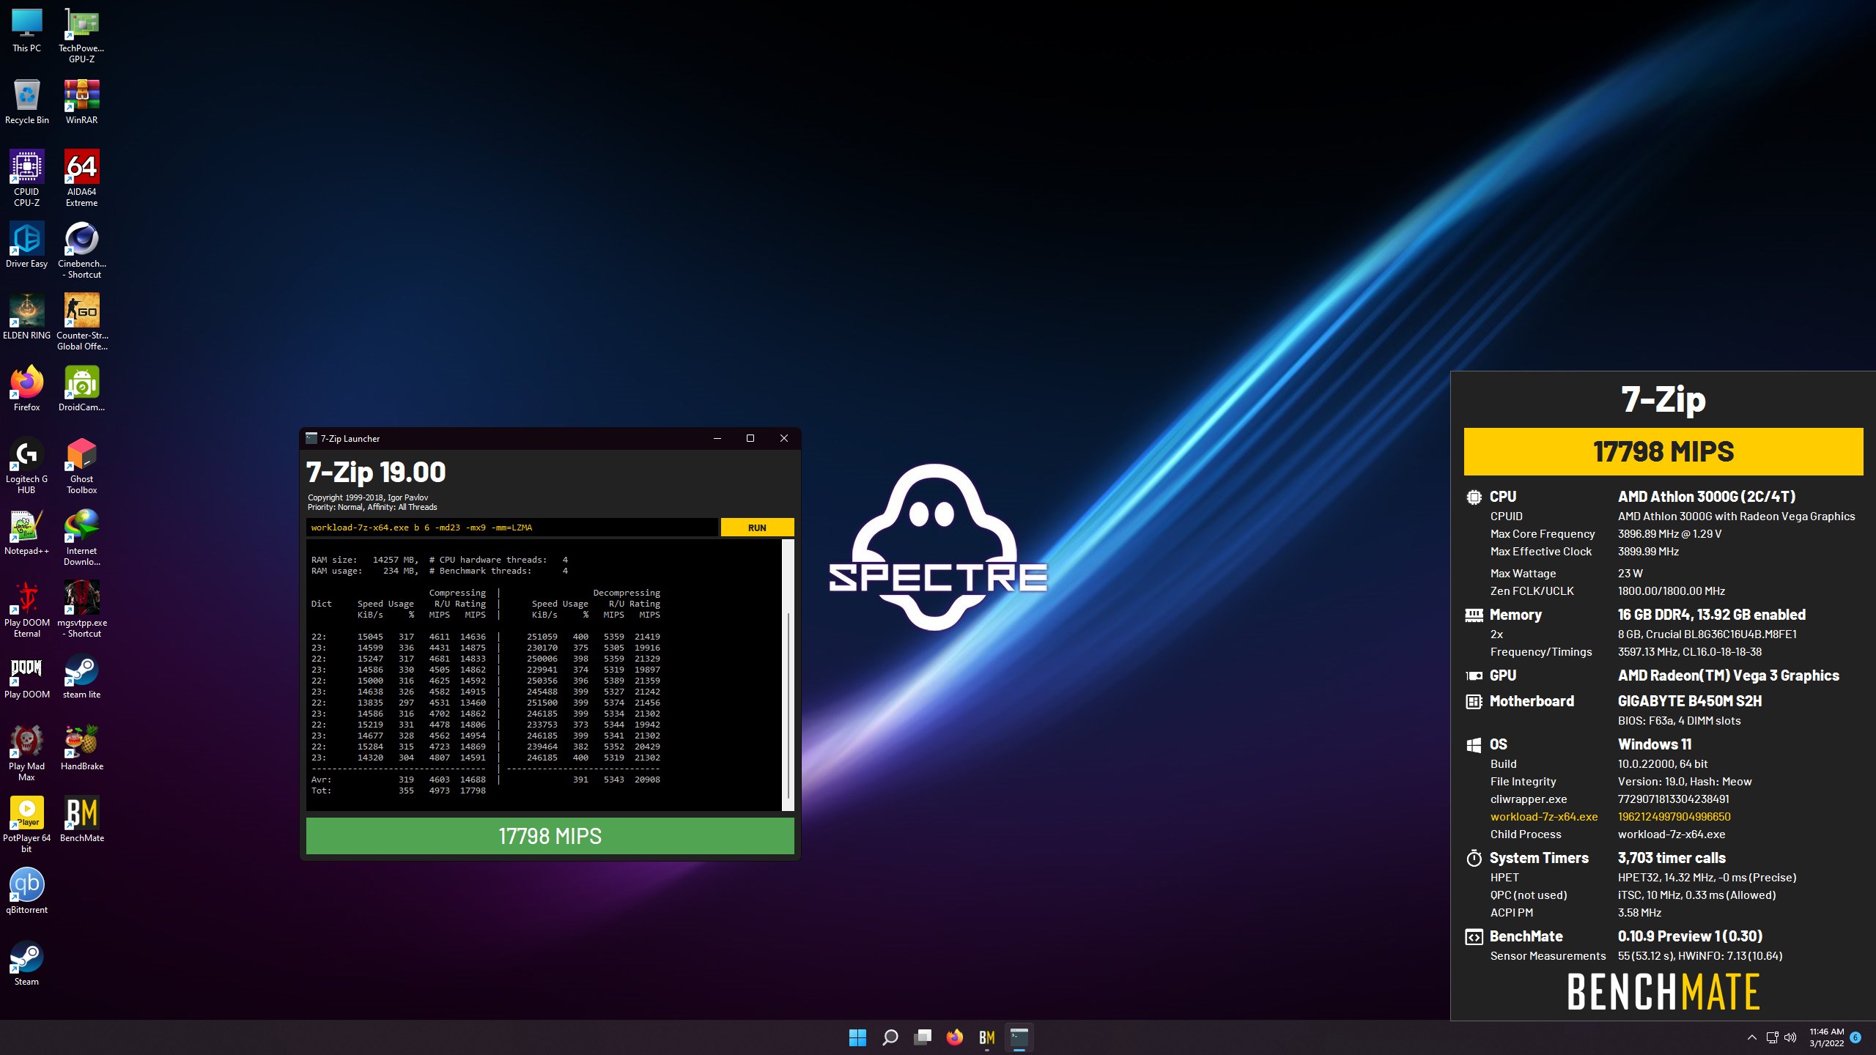Open CPUID CPU-Z shortcut
The image size is (1876, 1055).
click(26, 179)
